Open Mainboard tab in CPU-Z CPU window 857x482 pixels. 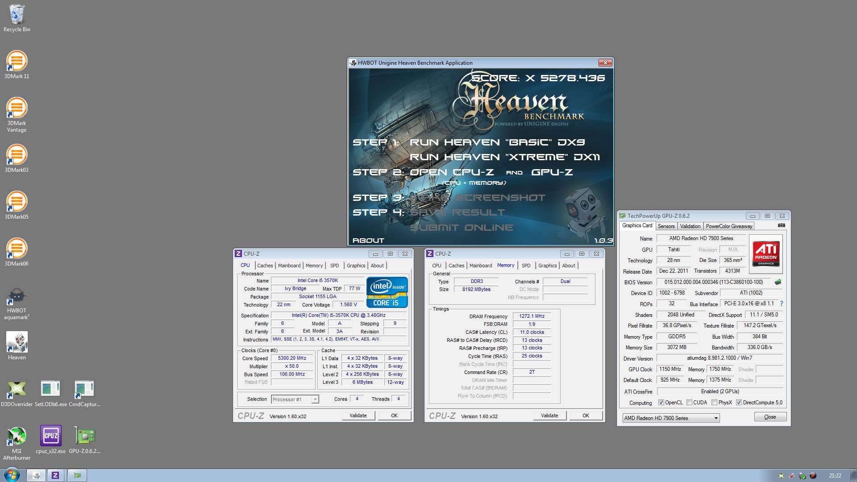289,266
